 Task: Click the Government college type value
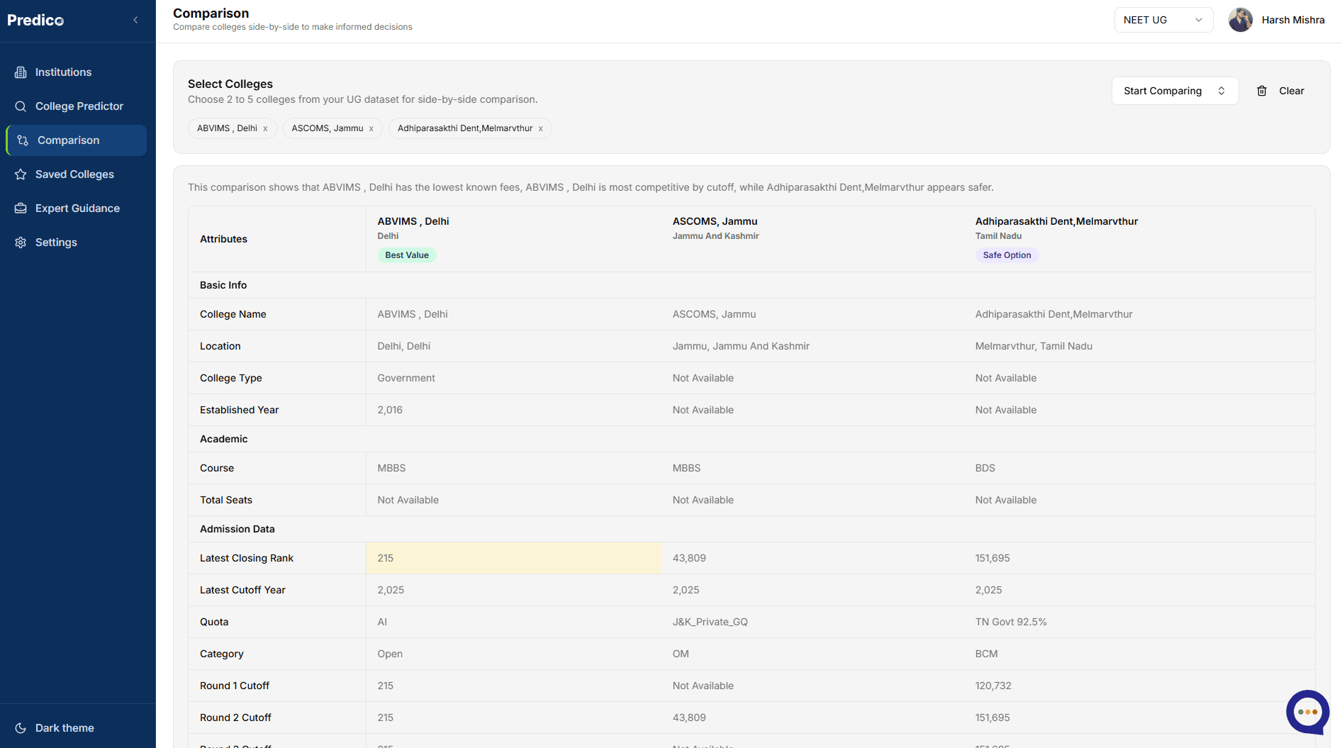[x=406, y=378]
